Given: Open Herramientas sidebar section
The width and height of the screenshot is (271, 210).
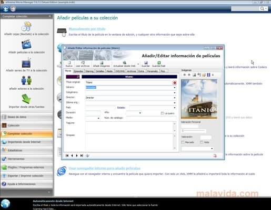Looking at the screenshot, I should [x=27, y=159].
